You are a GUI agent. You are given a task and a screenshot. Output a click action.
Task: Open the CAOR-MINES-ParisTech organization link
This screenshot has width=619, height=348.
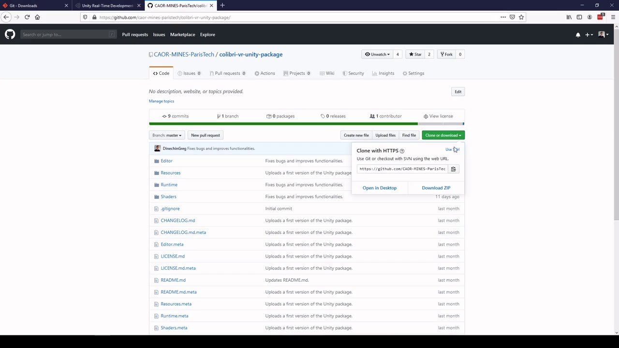click(184, 55)
